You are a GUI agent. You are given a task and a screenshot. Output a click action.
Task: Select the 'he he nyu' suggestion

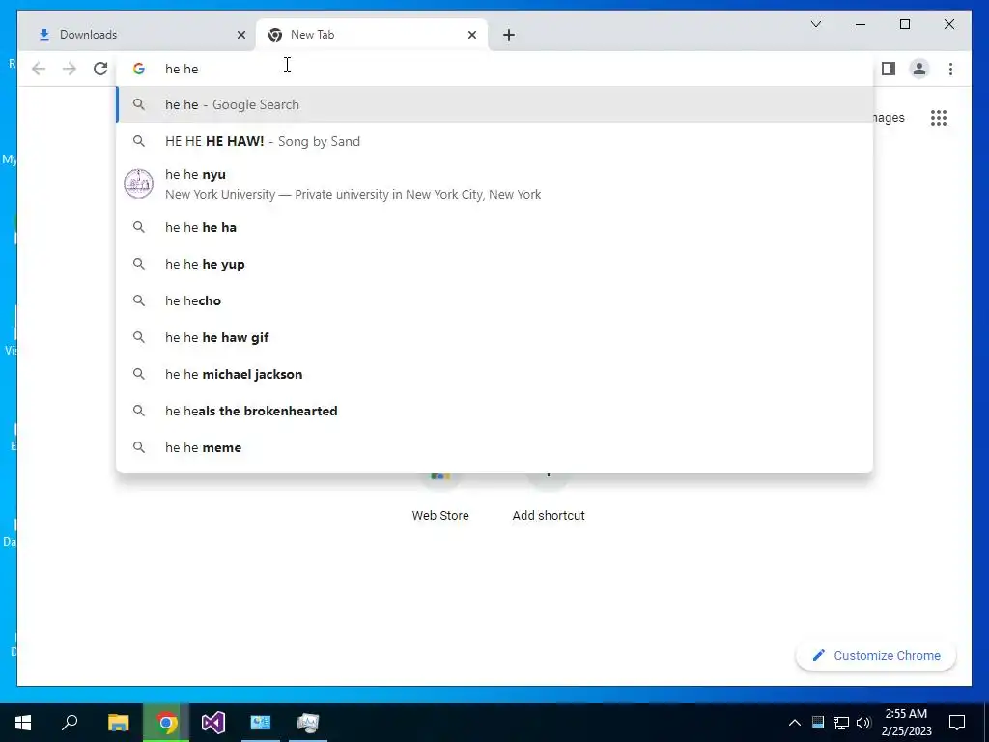495,185
